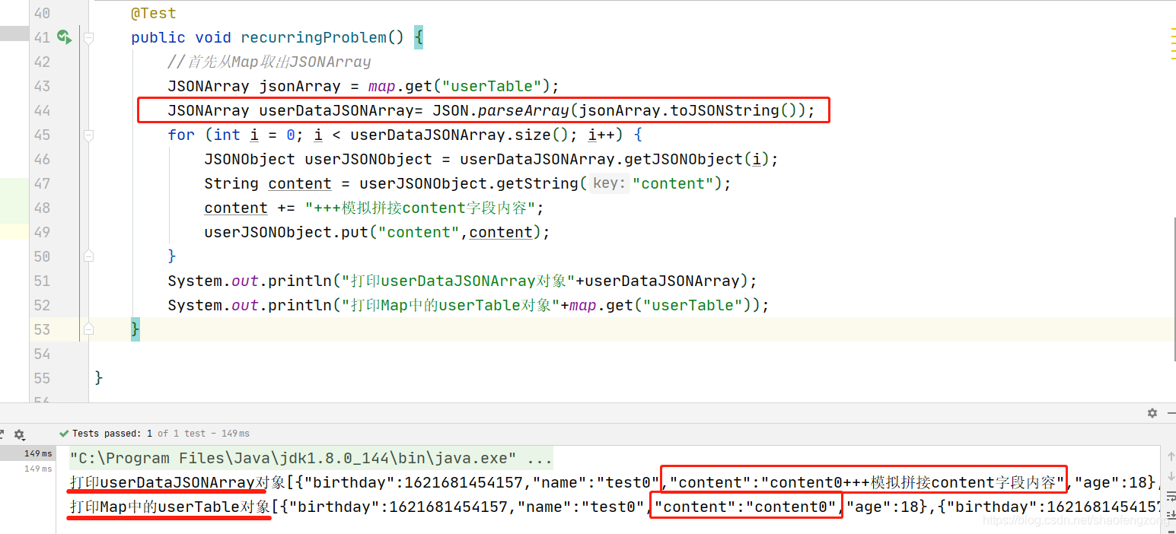Toggle the fold marker at line 50
Image resolution: width=1176 pixels, height=534 pixels.
88,256
